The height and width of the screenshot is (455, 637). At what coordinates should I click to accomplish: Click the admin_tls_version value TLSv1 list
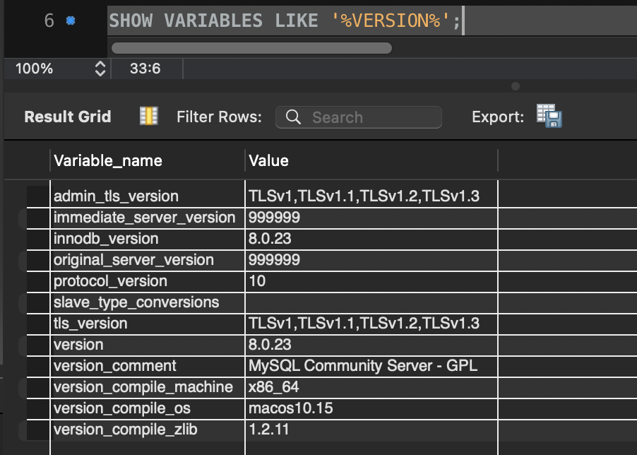tap(371, 196)
